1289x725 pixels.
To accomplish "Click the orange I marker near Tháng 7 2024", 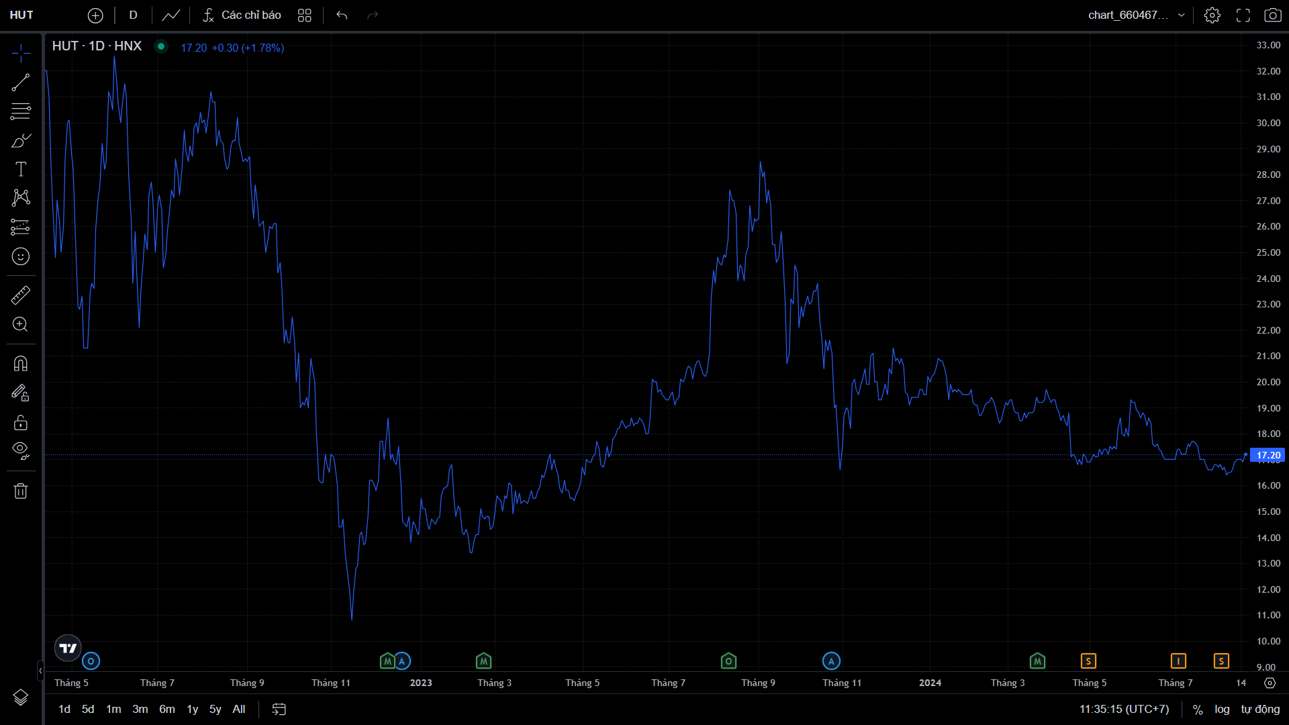I will coord(1178,661).
